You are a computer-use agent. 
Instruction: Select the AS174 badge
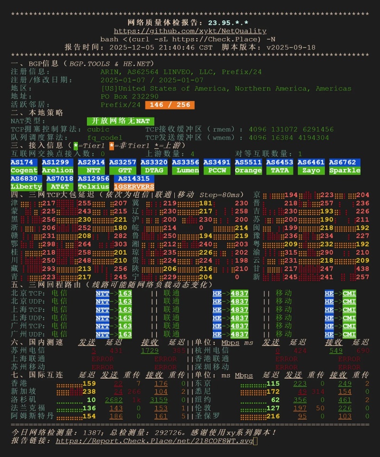pyautogui.click(x=24, y=162)
